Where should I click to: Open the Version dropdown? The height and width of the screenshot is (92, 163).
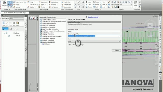94,41
